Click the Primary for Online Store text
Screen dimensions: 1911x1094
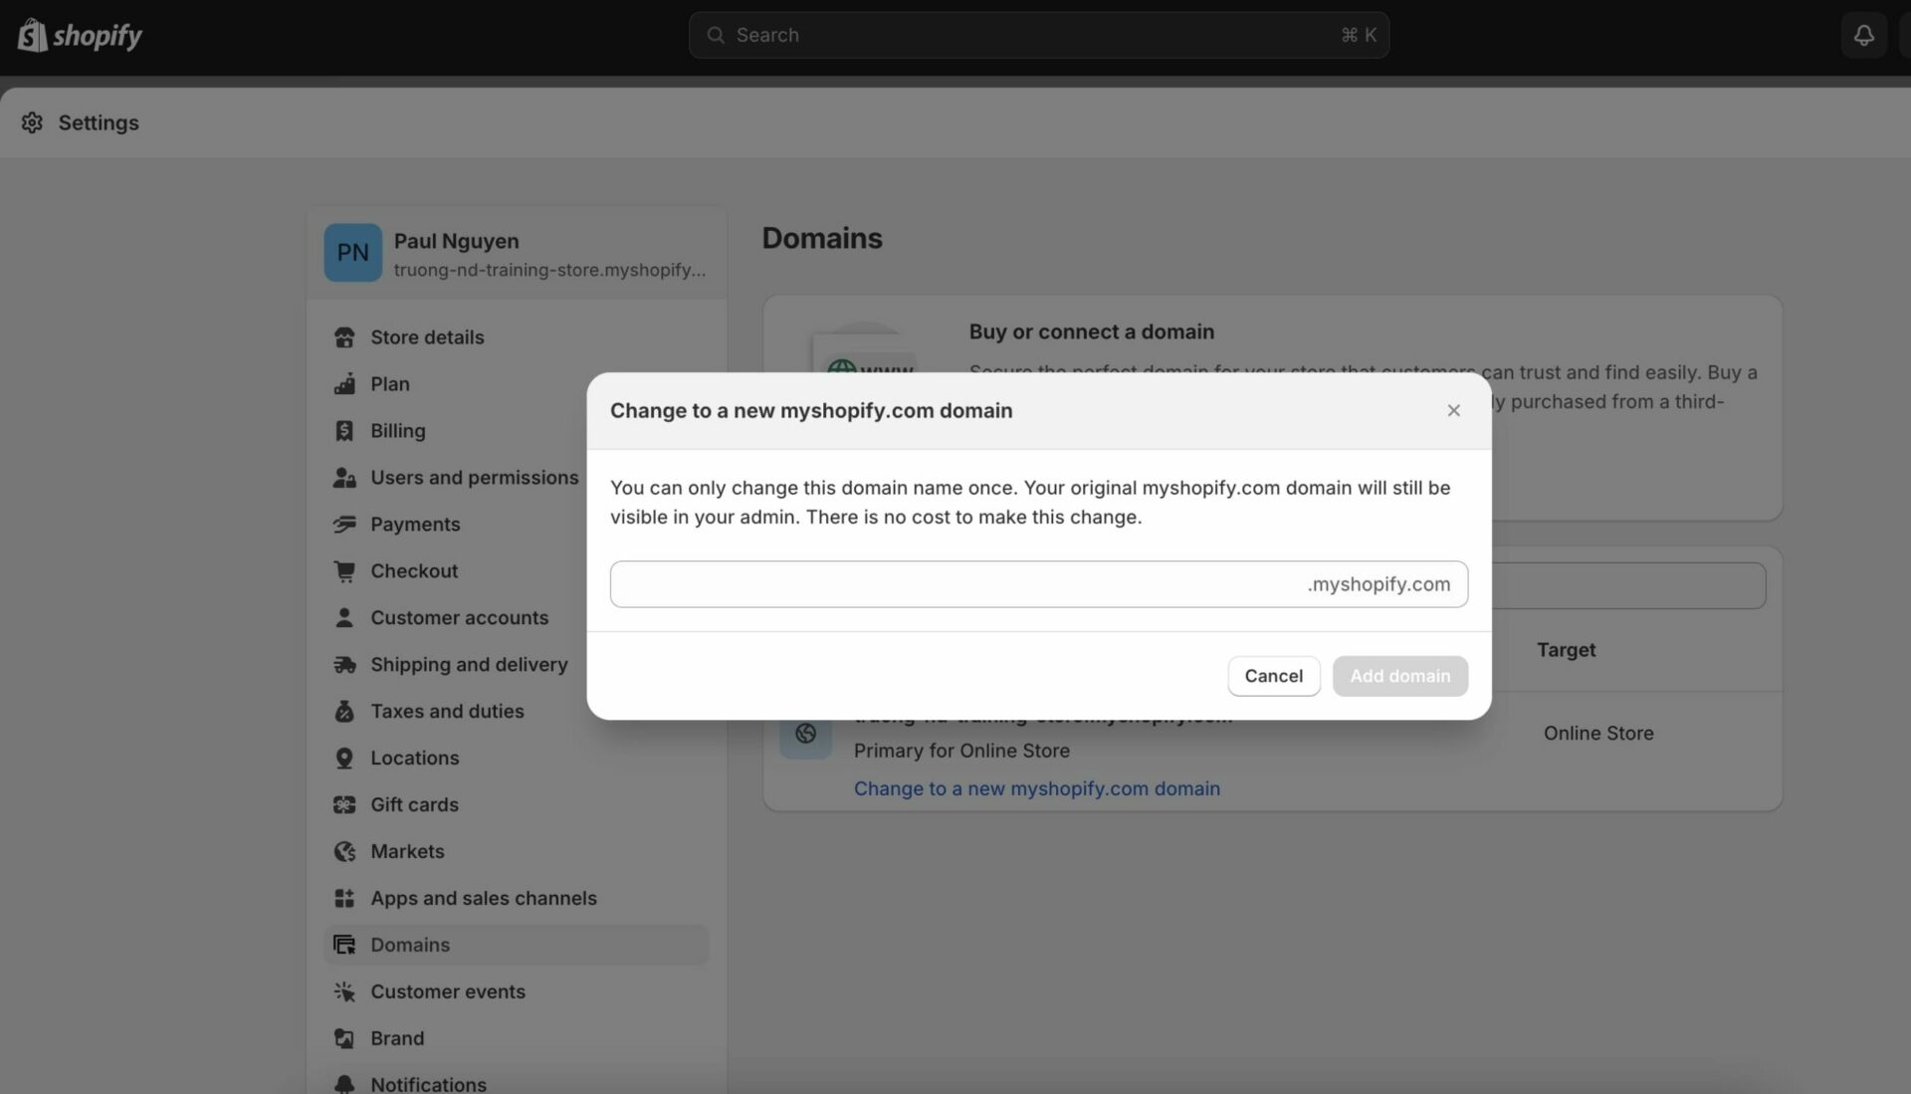point(961,752)
